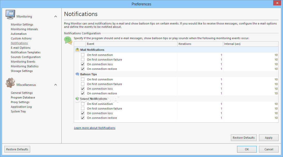Collapse the Miscellaneous section

(55, 85)
